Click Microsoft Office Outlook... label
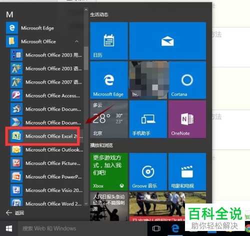 click(54, 149)
